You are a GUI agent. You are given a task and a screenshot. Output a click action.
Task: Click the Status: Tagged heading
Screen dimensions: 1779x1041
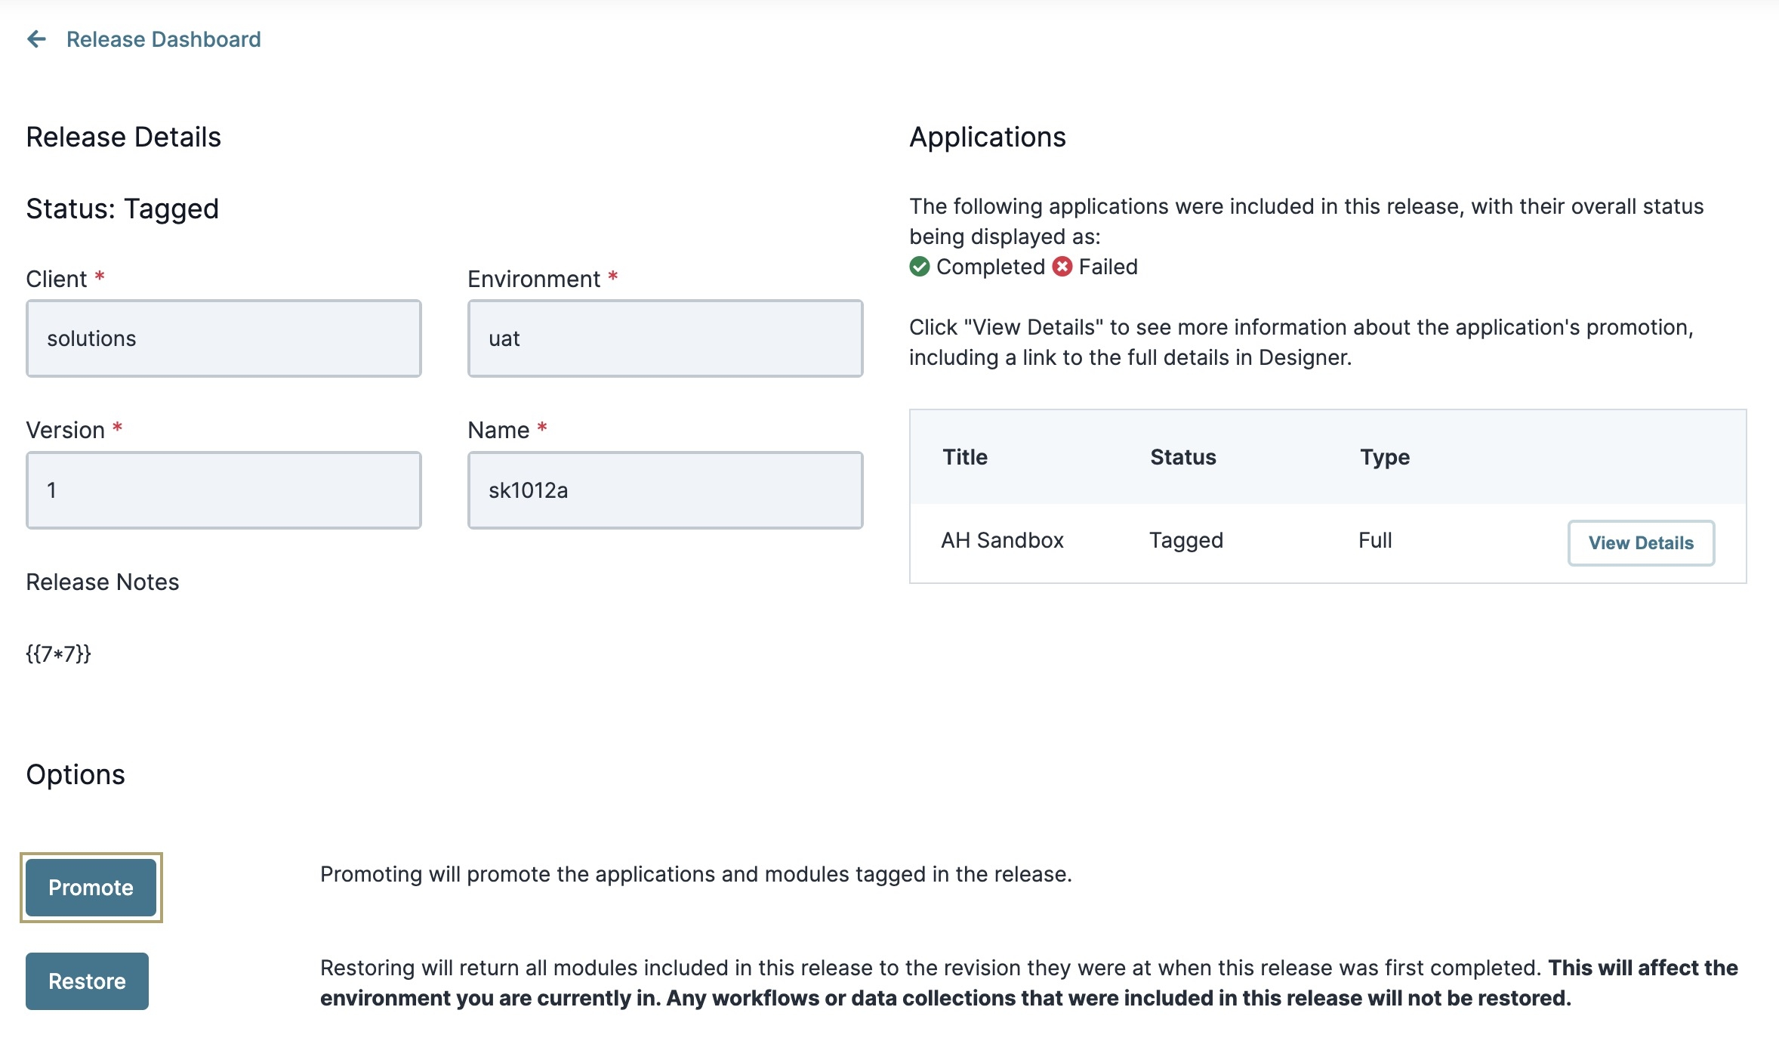tap(122, 209)
